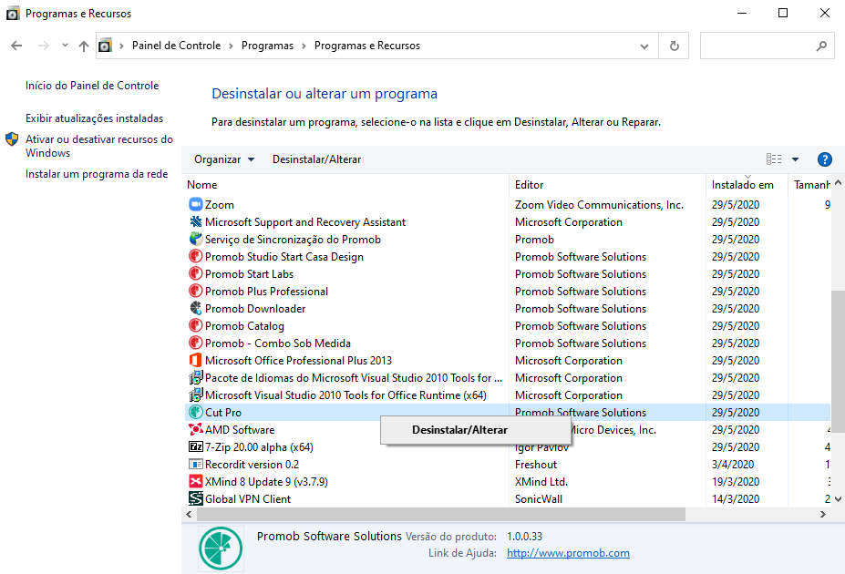Open the help question mark icon
845x574 pixels.
pyautogui.click(x=825, y=159)
